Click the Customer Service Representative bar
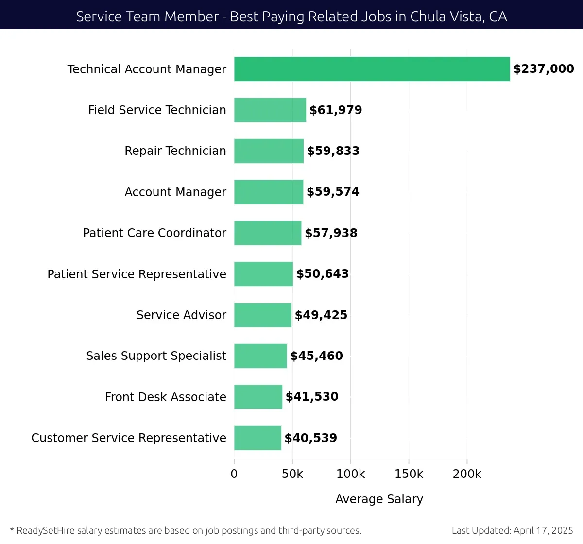 pyautogui.click(x=257, y=438)
